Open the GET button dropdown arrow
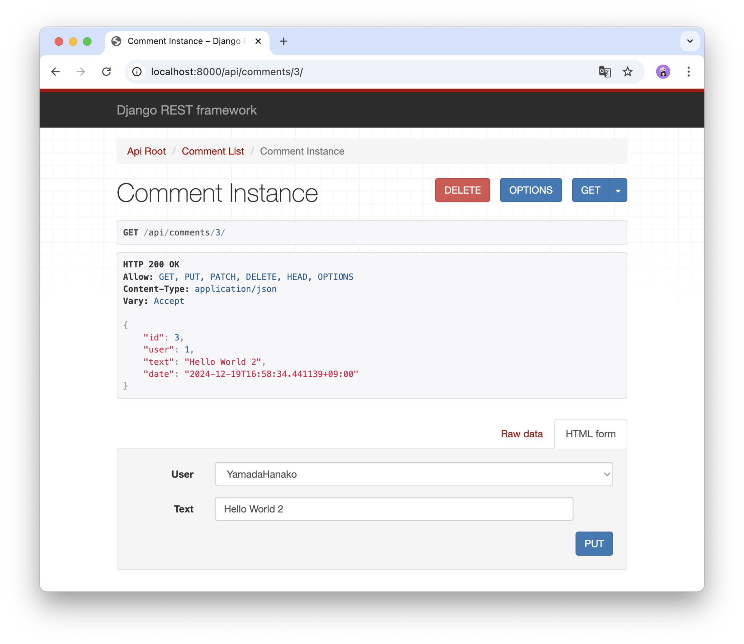This screenshot has height=644, width=744. pyautogui.click(x=618, y=190)
